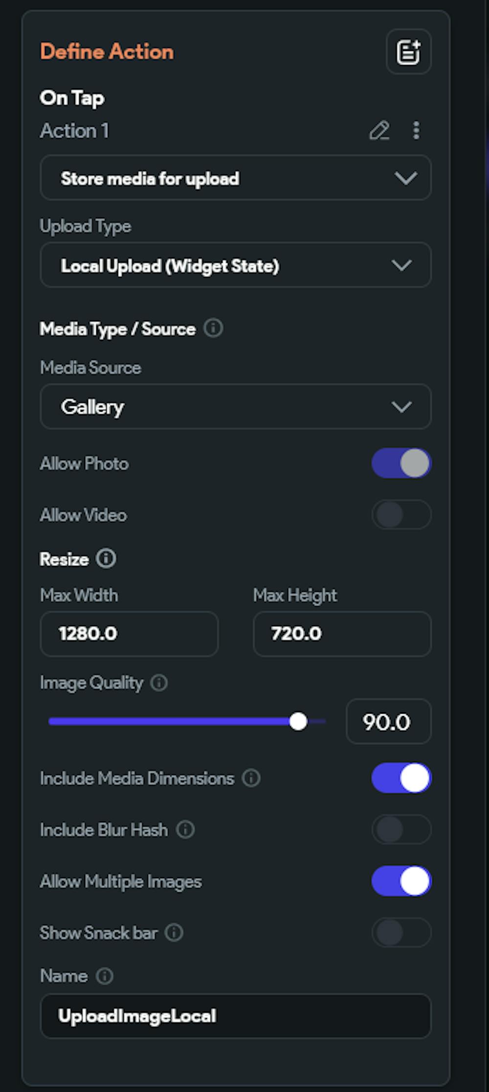The height and width of the screenshot is (1092, 489).
Task: Toggle off Include Media Dimensions
Action: coord(401,778)
